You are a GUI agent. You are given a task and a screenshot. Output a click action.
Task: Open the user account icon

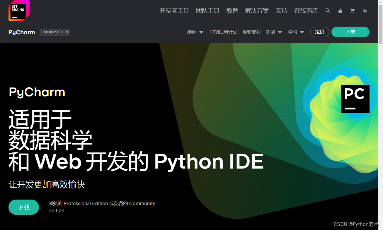[x=340, y=11]
